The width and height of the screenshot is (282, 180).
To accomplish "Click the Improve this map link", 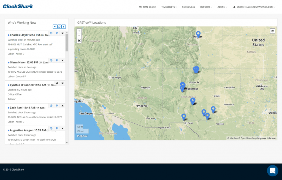I will 267,138.
